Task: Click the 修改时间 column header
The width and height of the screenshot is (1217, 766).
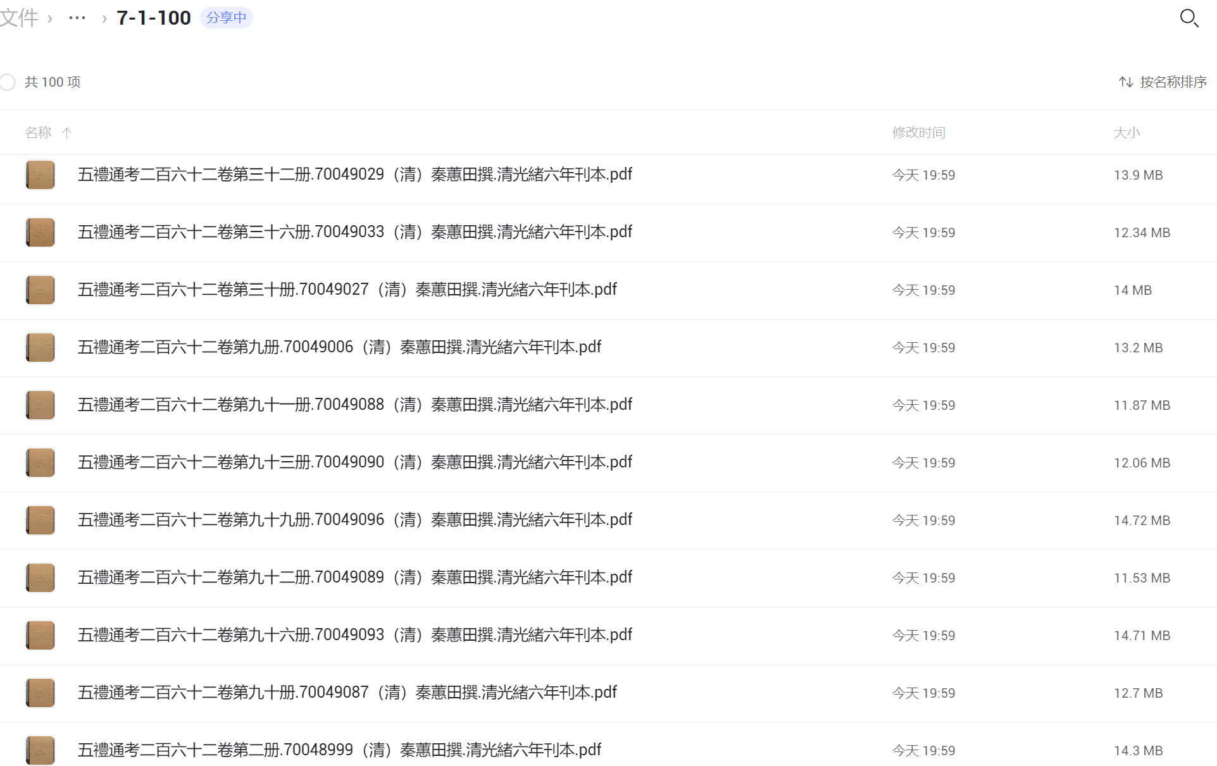Action: [x=919, y=133]
